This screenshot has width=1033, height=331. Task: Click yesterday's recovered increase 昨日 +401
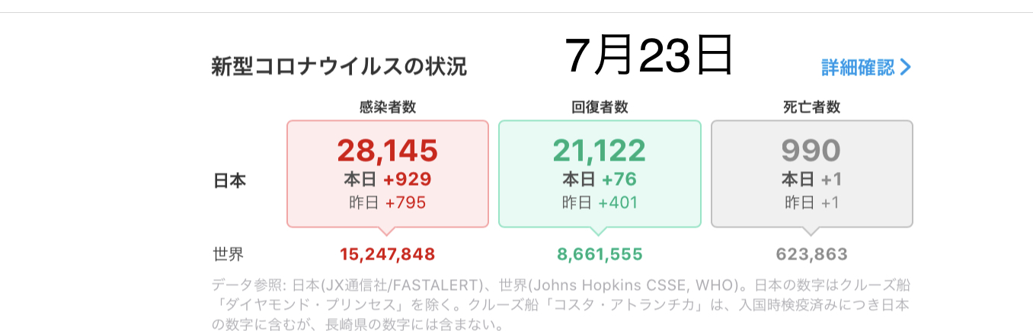(x=600, y=202)
